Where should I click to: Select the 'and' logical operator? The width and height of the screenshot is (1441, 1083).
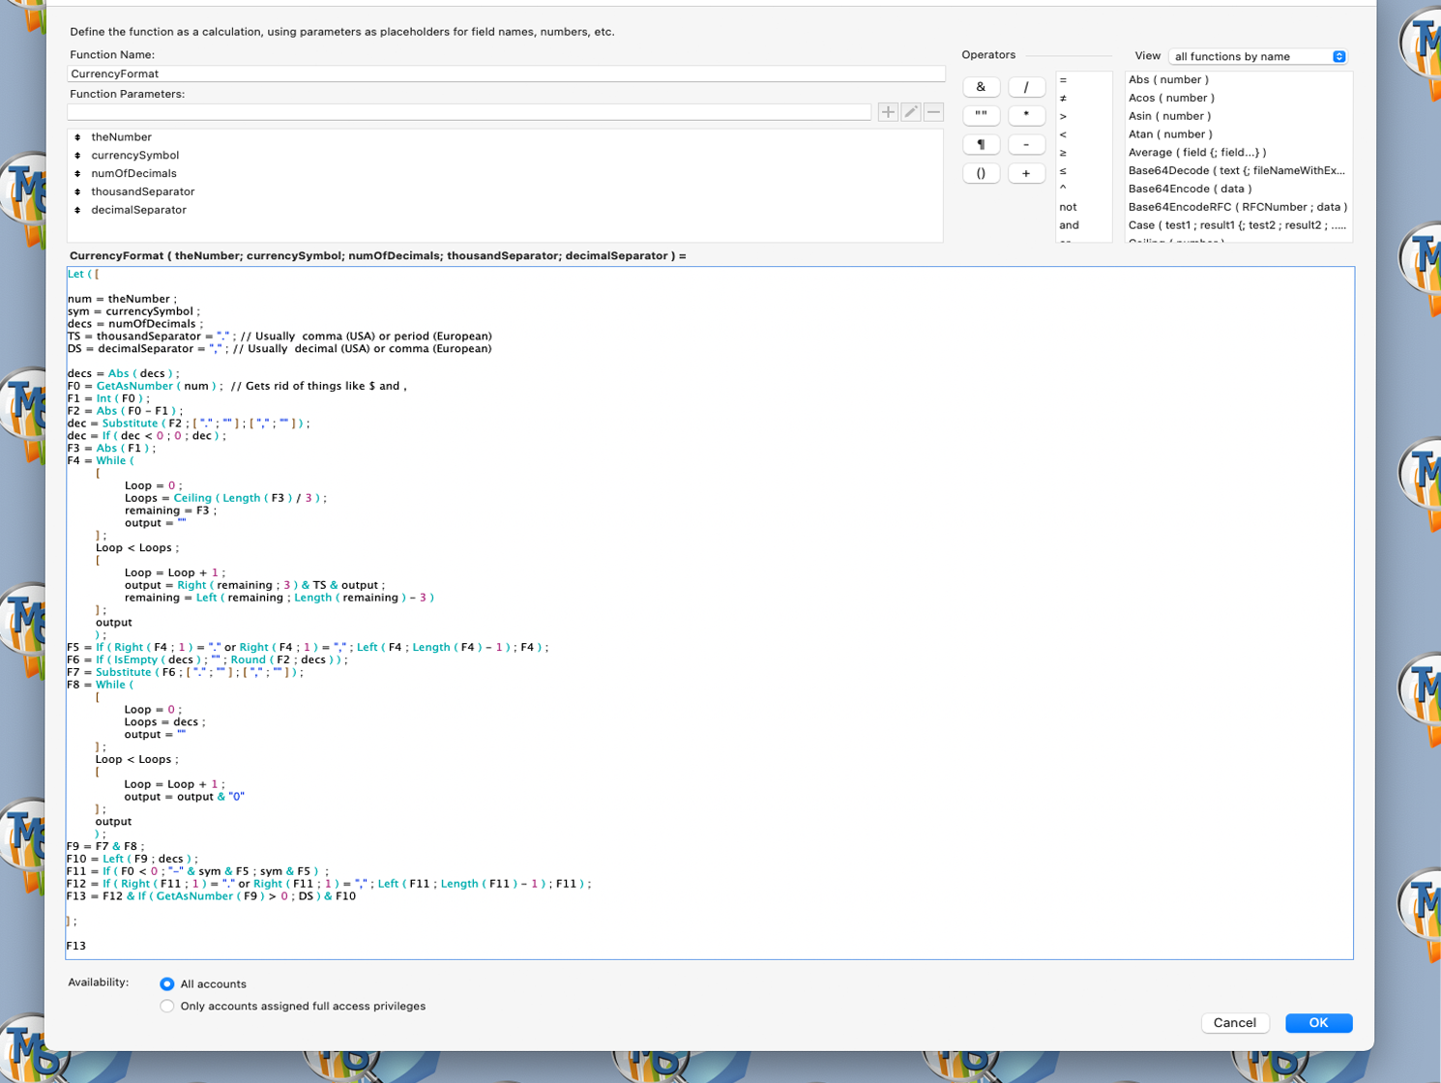[x=1084, y=225]
